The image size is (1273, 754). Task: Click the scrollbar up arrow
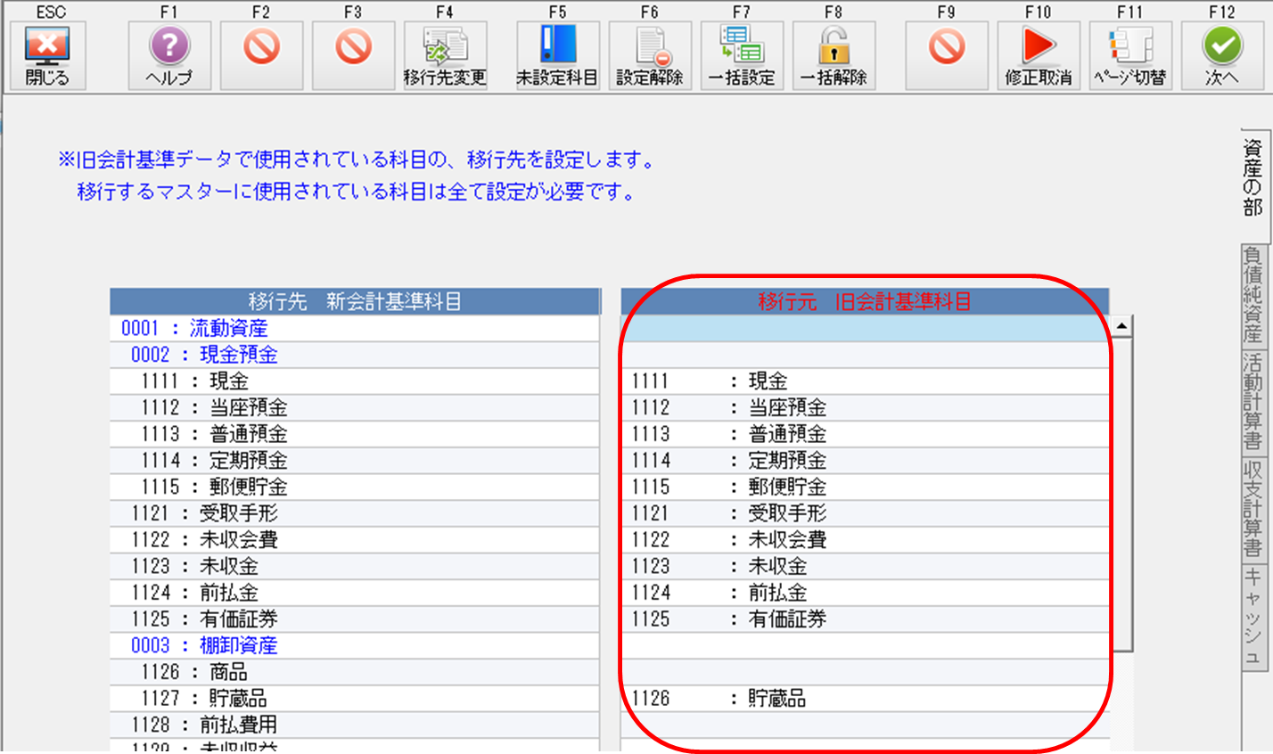pyautogui.click(x=1121, y=326)
